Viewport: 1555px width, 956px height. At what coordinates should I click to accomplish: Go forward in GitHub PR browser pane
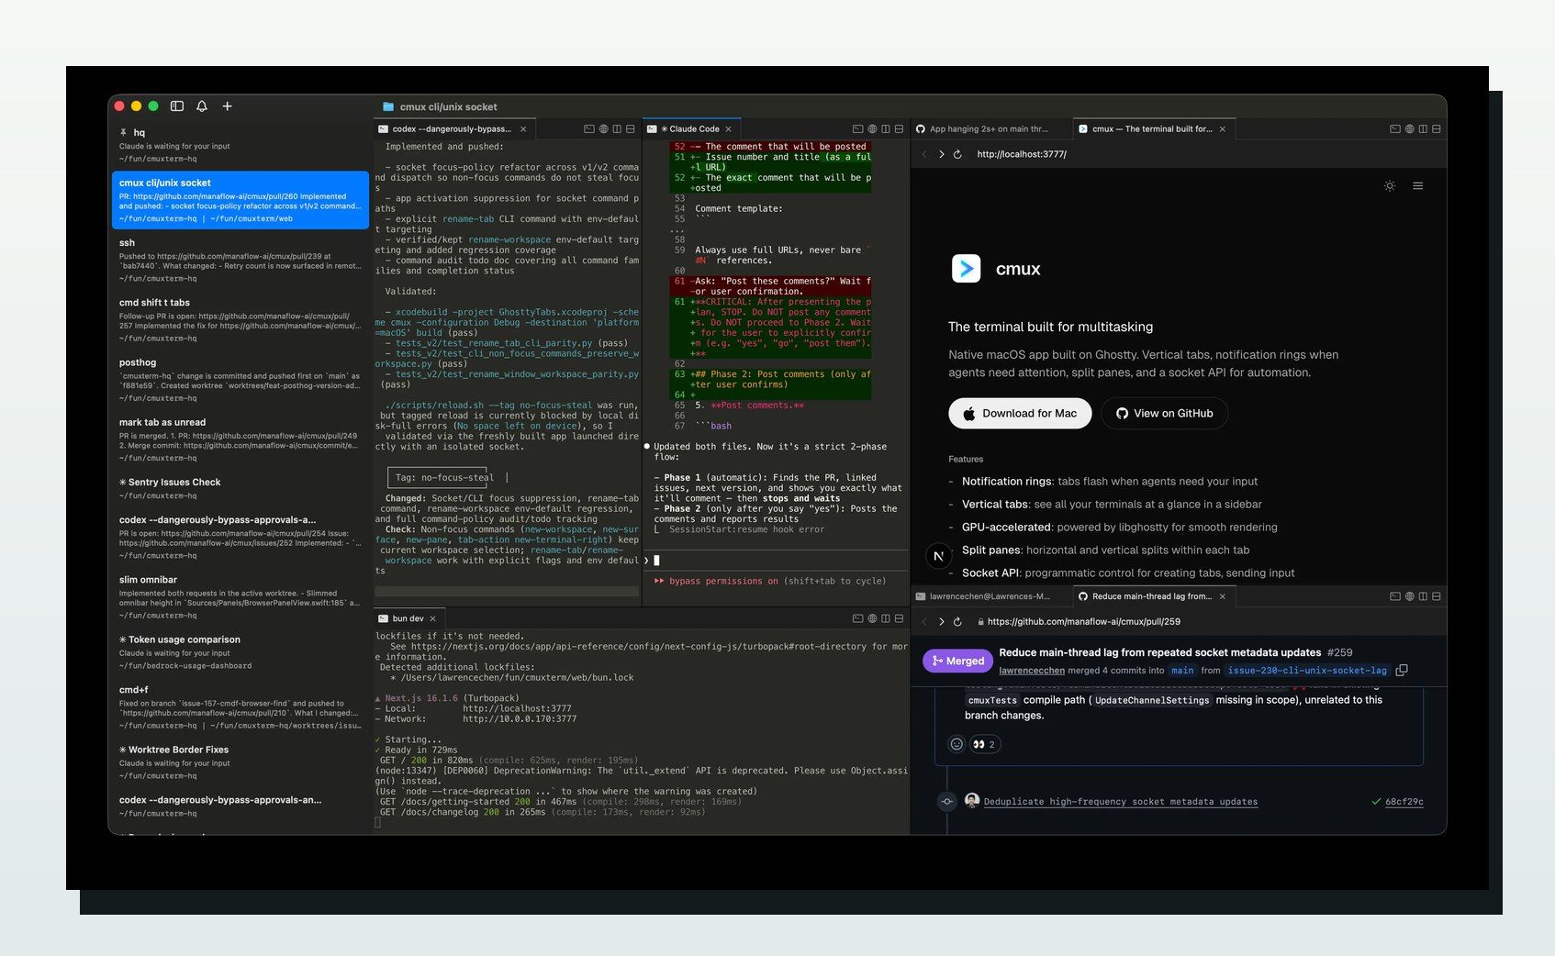(x=941, y=622)
